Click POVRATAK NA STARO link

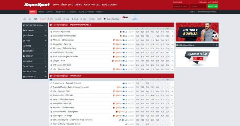[208, 12]
